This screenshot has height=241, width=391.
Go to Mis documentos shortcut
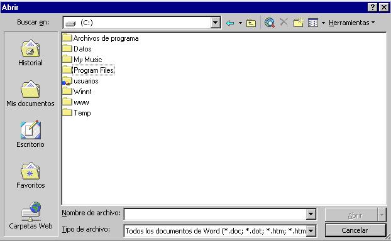pyautogui.click(x=30, y=94)
